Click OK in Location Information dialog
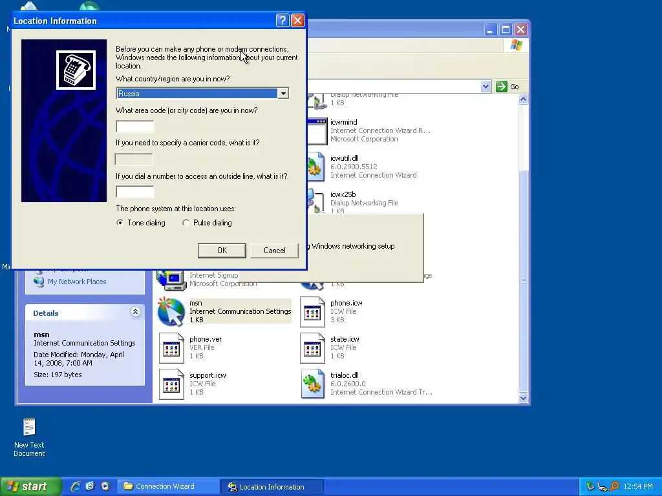Screen dimensions: 662x496 (x=222, y=251)
